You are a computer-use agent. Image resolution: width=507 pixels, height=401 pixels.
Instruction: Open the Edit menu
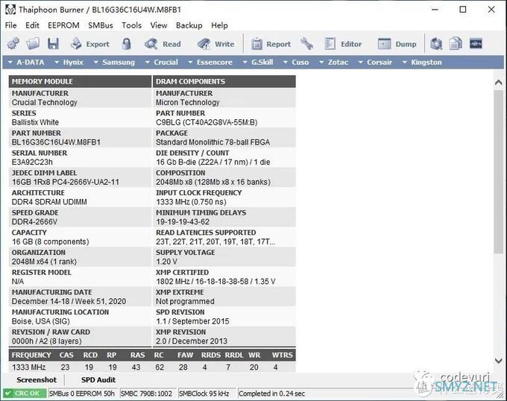[x=32, y=25]
